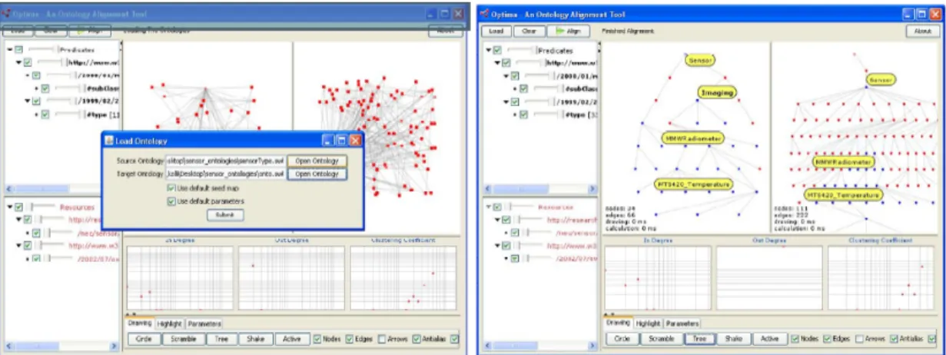Click Submit in the Load Ontology dialog
The image size is (946, 355).
(x=225, y=215)
